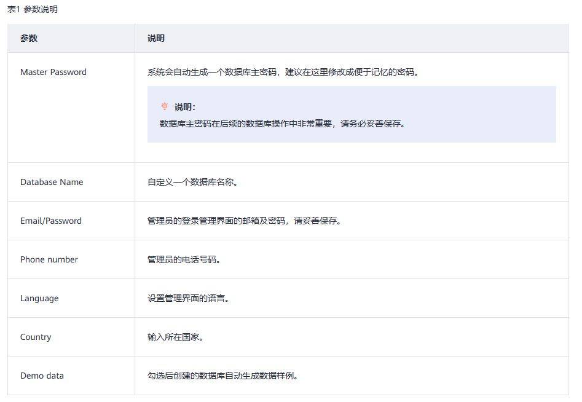The width and height of the screenshot is (582, 402).
Task: Select the 'Email/Password' parameter cell
Action: coord(51,221)
